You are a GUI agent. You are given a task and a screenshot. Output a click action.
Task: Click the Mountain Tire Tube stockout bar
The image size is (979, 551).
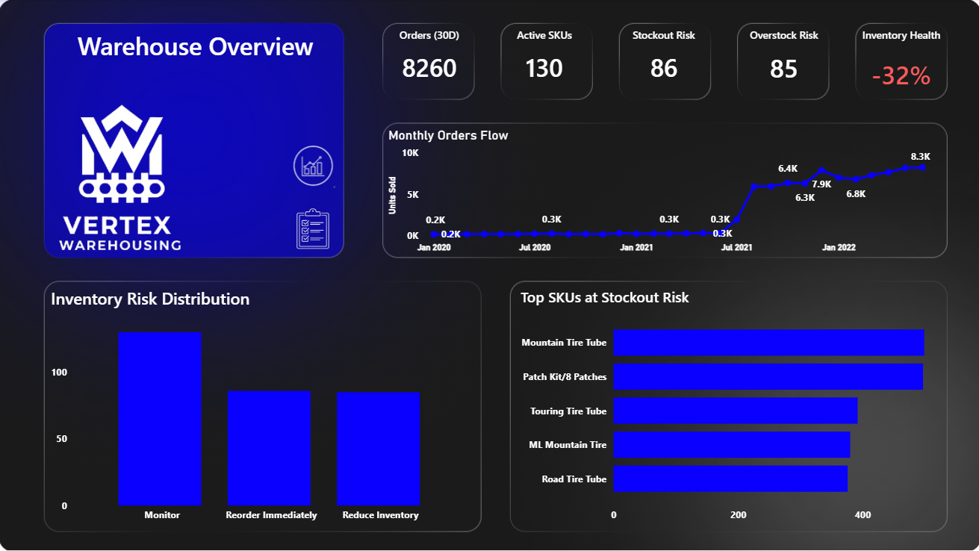point(769,342)
